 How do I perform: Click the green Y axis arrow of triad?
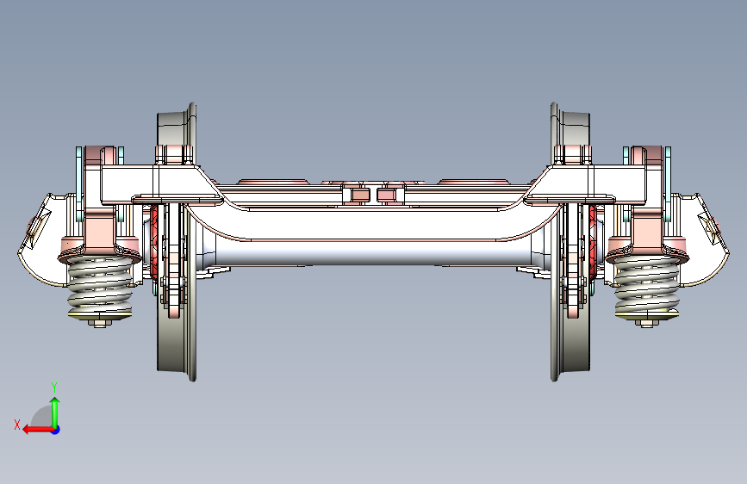(55, 413)
